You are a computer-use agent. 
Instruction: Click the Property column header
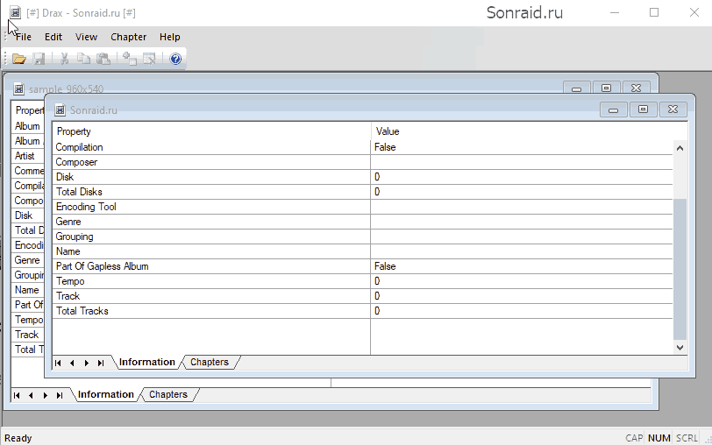(x=211, y=131)
